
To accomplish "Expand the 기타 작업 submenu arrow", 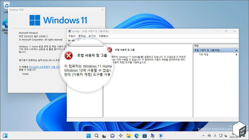I will 237,55.
